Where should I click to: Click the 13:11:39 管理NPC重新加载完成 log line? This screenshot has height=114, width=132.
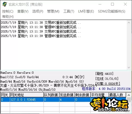(41, 36)
